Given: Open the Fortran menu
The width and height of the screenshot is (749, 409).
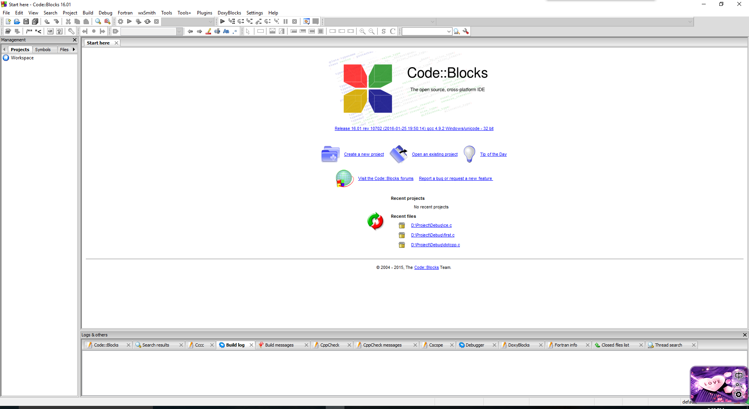Looking at the screenshot, I should point(125,12).
